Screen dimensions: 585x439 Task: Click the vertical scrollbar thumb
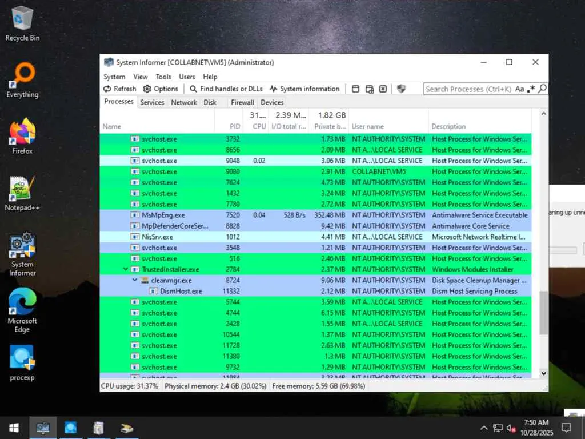pos(544,313)
